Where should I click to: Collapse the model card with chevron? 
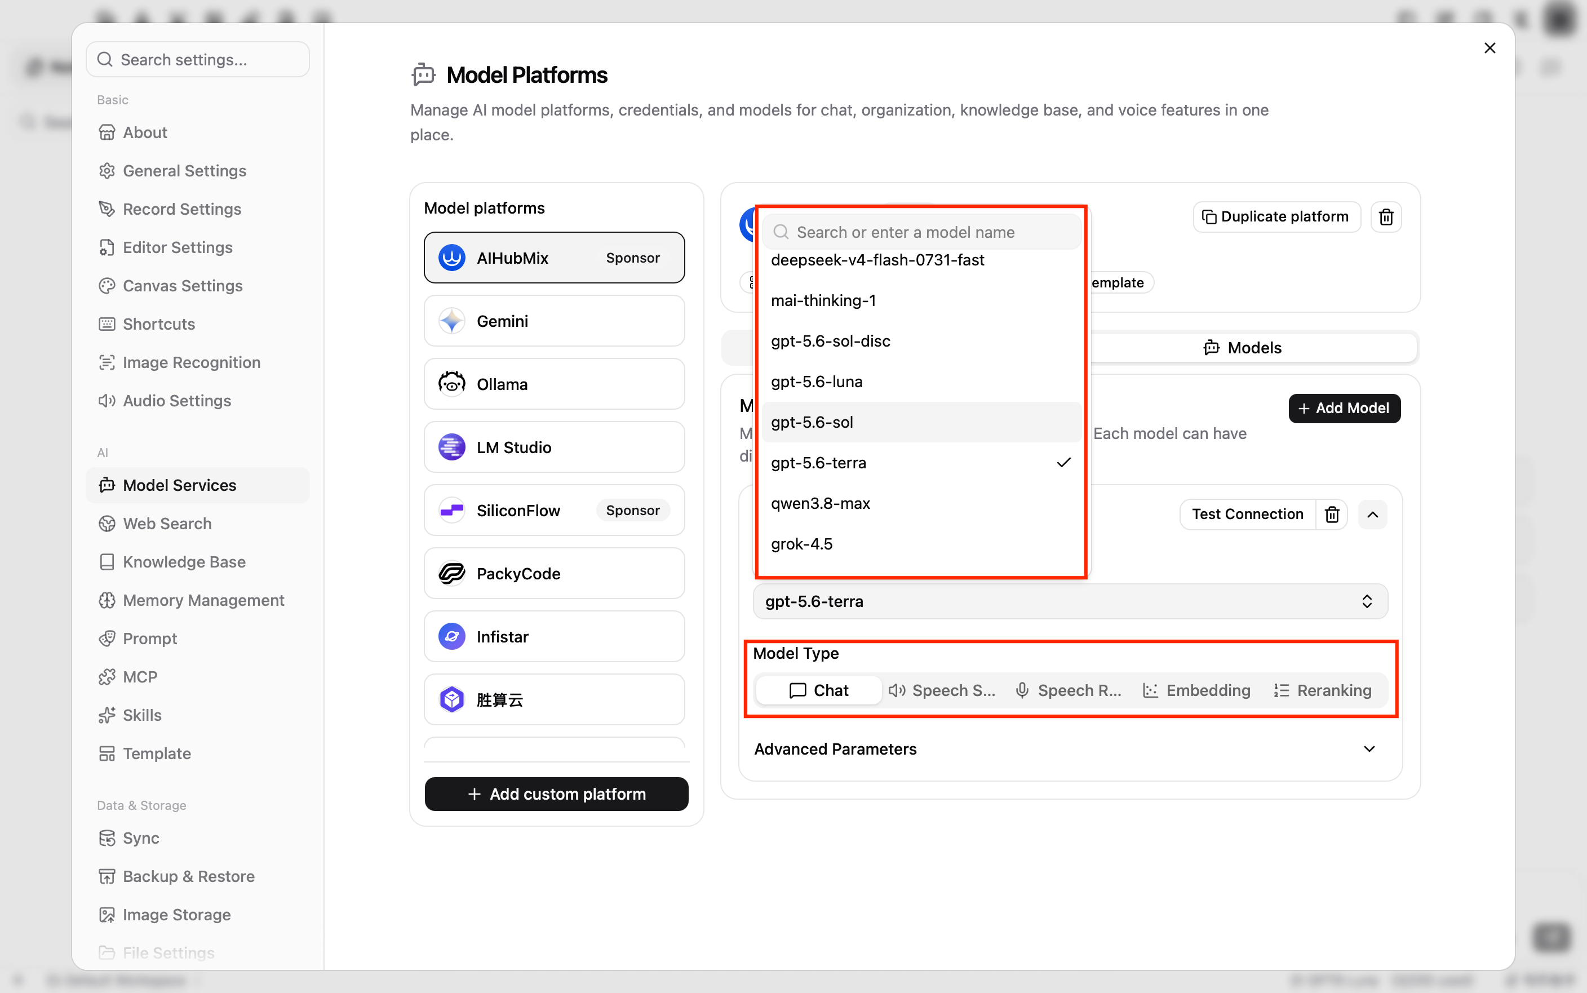pos(1372,514)
